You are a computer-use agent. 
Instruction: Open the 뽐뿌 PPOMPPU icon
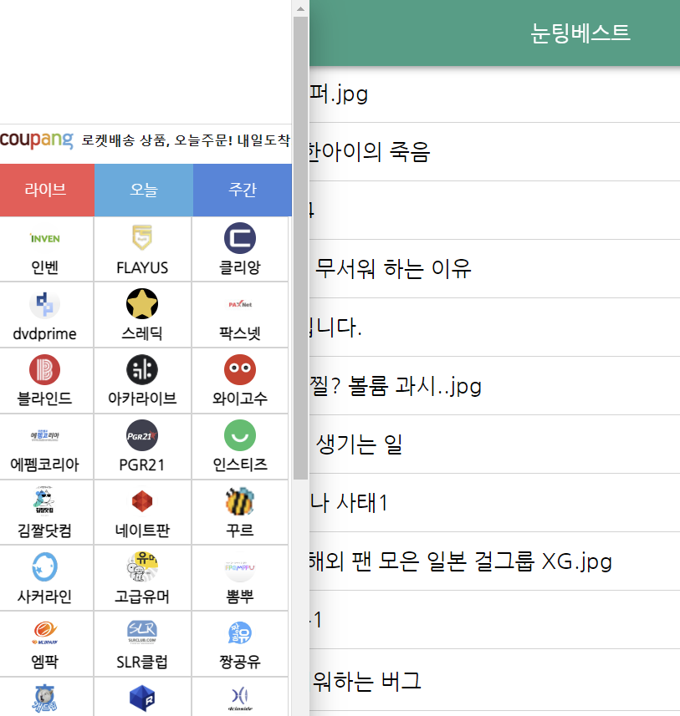[x=240, y=567]
